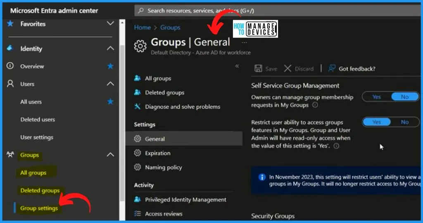Open Naming policy settings
423x223 pixels.
coord(164,168)
